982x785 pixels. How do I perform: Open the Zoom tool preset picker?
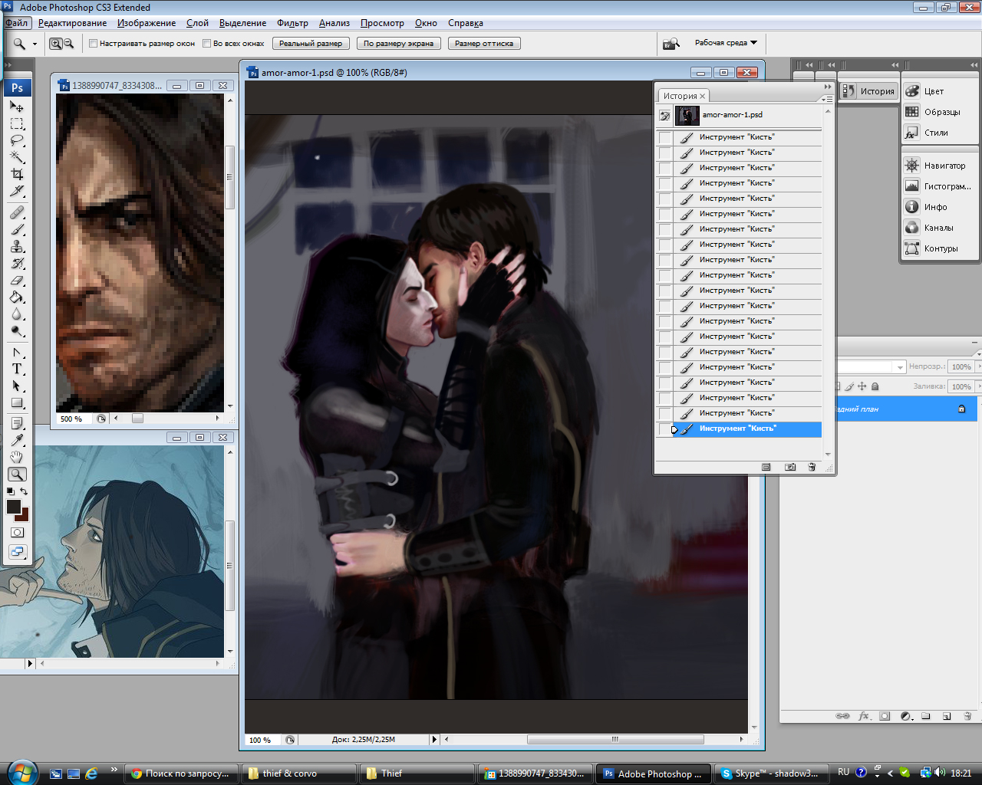click(x=35, y=44)
